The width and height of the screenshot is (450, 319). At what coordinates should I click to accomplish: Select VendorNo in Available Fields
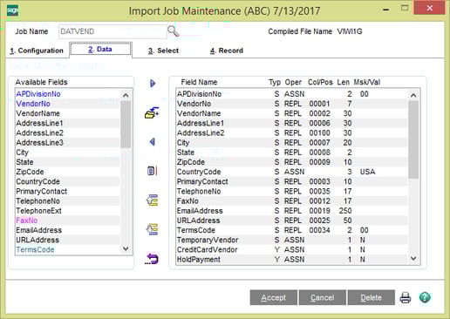(68, 104)
